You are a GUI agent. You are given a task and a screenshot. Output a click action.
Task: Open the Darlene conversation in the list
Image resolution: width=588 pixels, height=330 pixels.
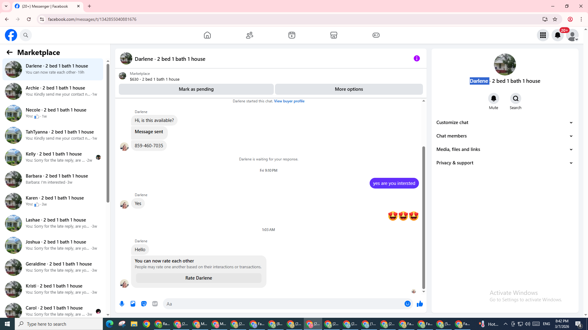(x=53, y=69)
